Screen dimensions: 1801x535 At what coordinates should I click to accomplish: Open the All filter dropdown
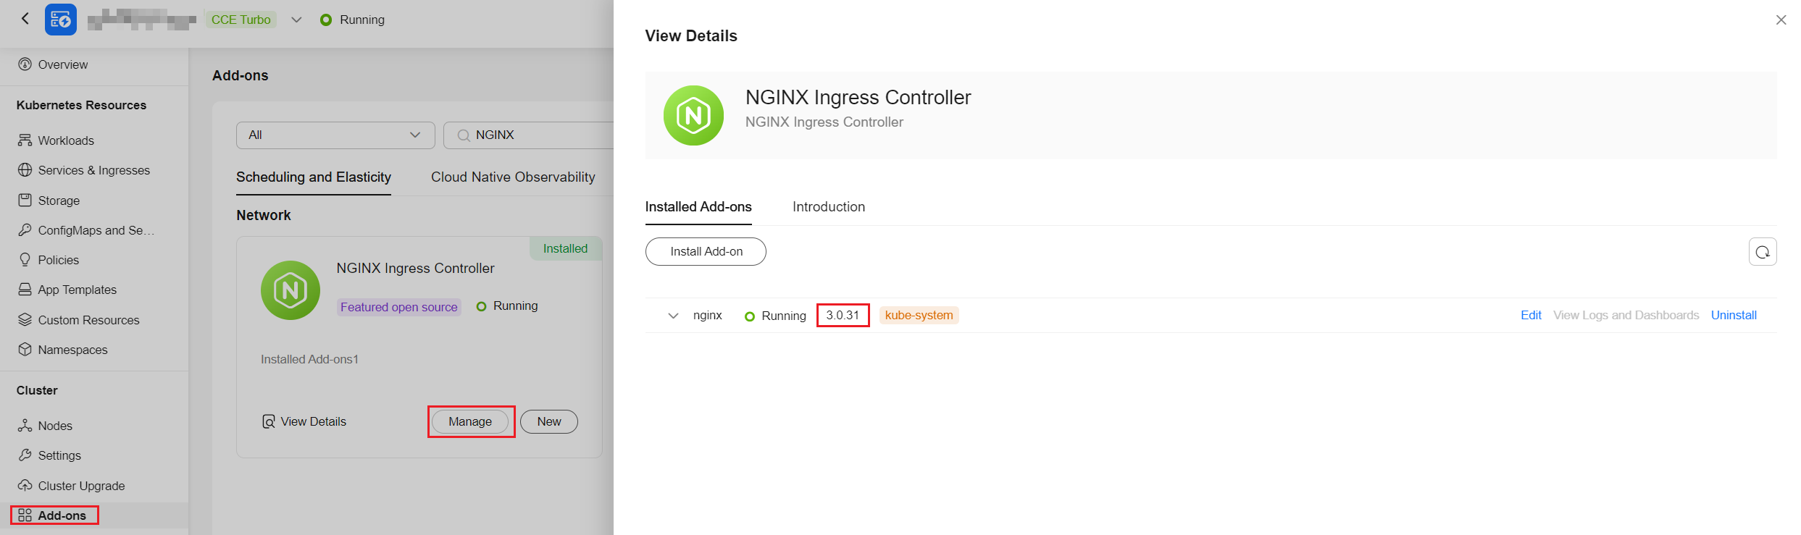pyautogui.click(x=335, y=135)
